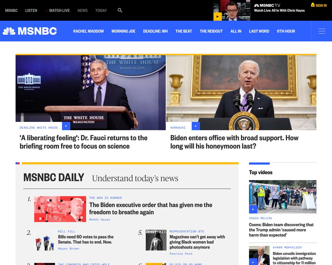
Task: Open author Mehdi Hasan's page
Action: 100,219
